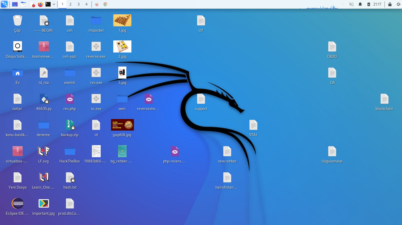Image resolution: width=402 pixels, height=225 pixels.
Task: Open the terminal emulator from the panel
Action: point(48,4)
